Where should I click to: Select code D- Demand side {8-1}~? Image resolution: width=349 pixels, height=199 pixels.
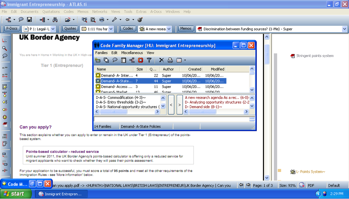pyautogui.click(x=203, y=107)
